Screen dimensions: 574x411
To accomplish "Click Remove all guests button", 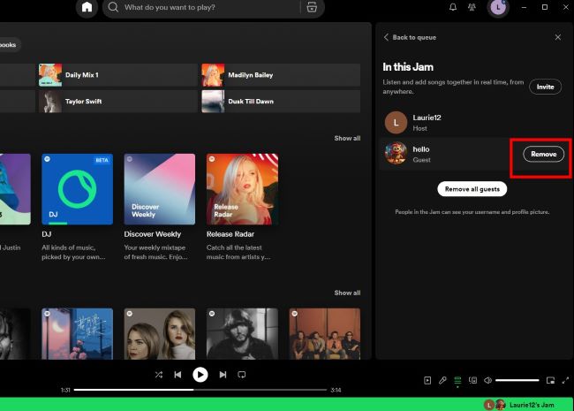I will 471,189.
